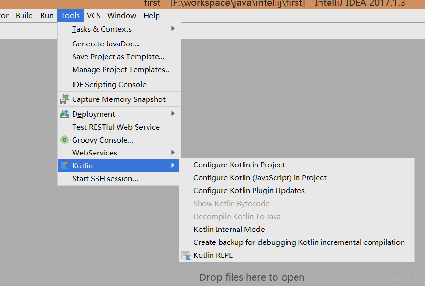Choose Save Project as Template
This screenshot has height=286, width=425.
coord(118,57)
